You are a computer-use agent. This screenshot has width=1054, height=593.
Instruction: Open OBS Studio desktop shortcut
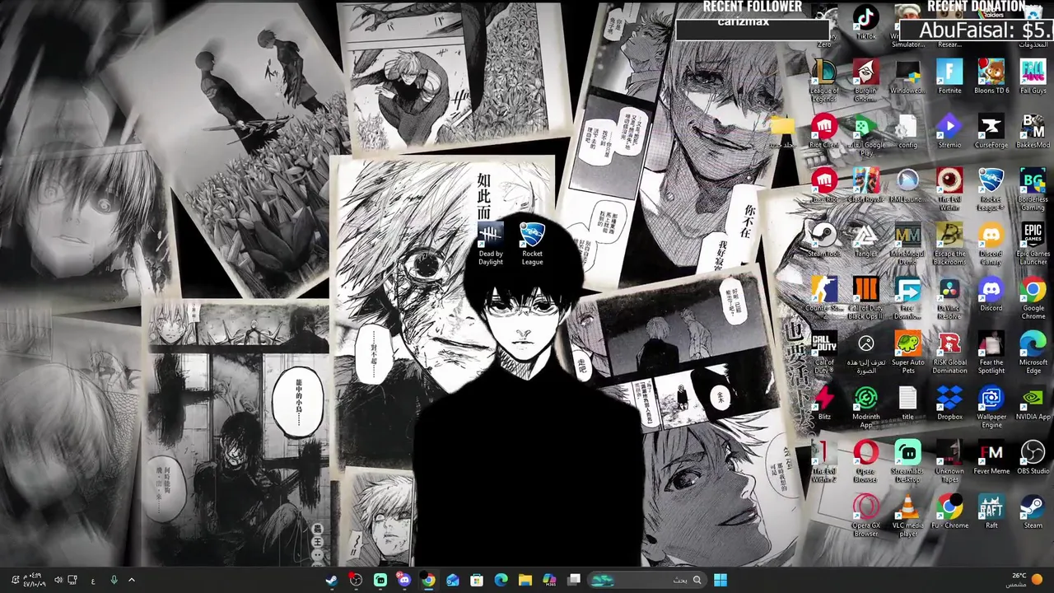coord(1033,457)
